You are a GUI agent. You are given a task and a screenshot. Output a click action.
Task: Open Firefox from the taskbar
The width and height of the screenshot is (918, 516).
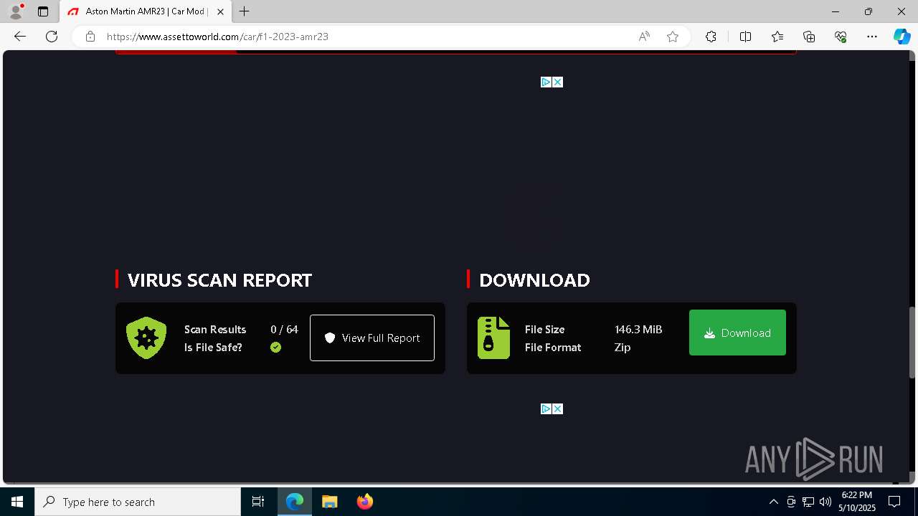pyautogui.click(x=365, y=502)
